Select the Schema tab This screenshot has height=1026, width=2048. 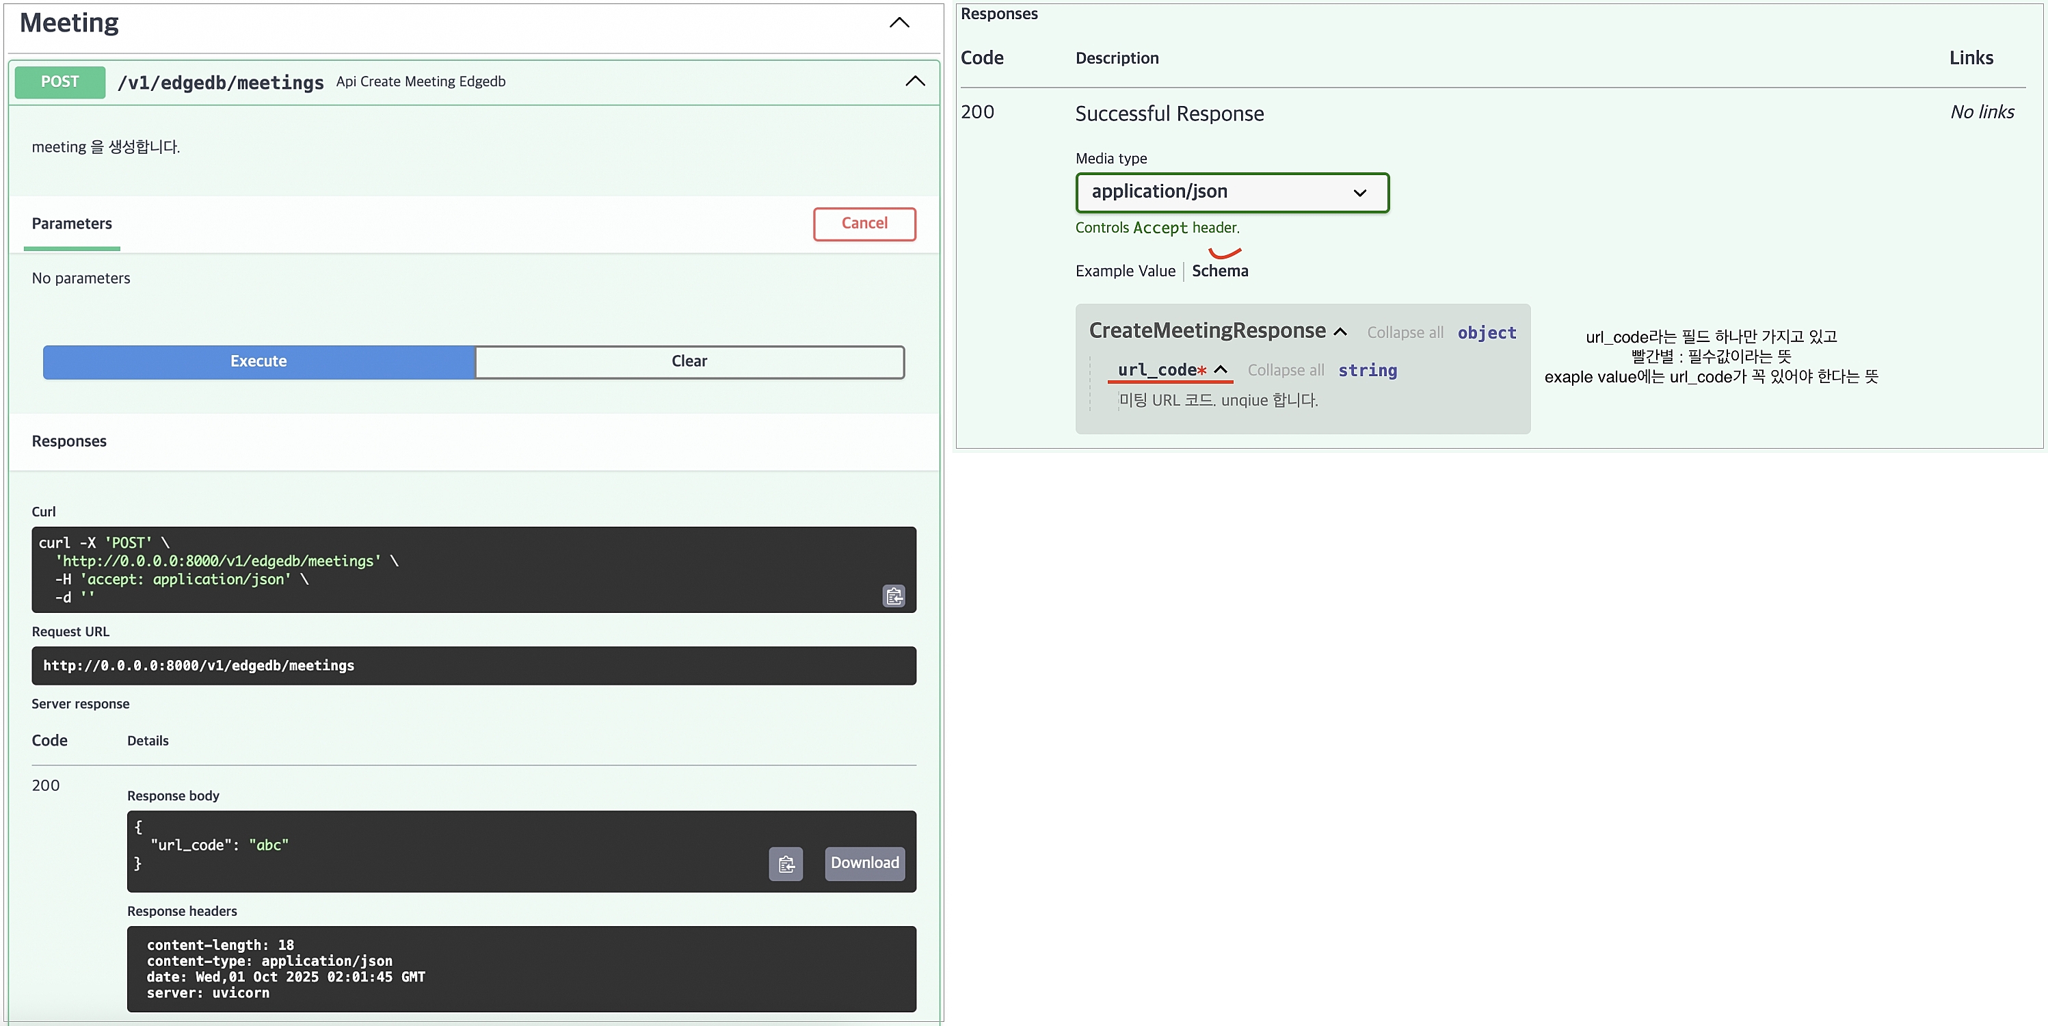1220,272
